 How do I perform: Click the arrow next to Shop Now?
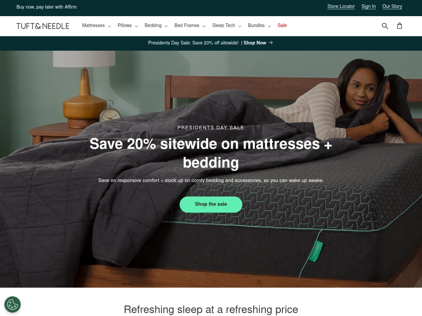(271, 43)
